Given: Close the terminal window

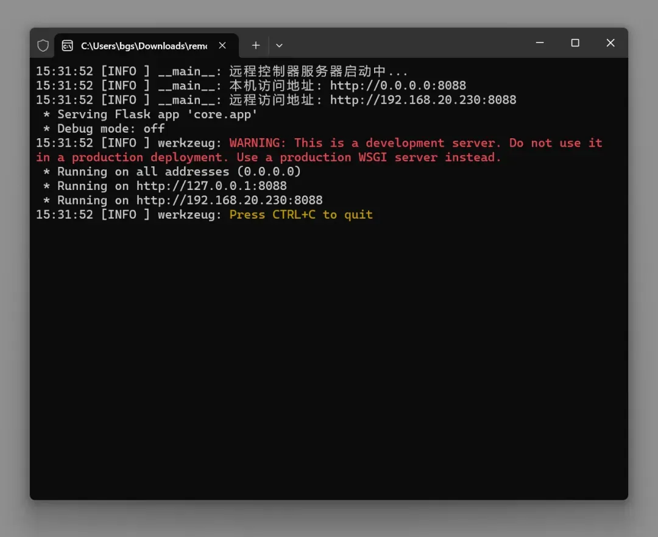Looking at the screenshot, I should 610,43.
